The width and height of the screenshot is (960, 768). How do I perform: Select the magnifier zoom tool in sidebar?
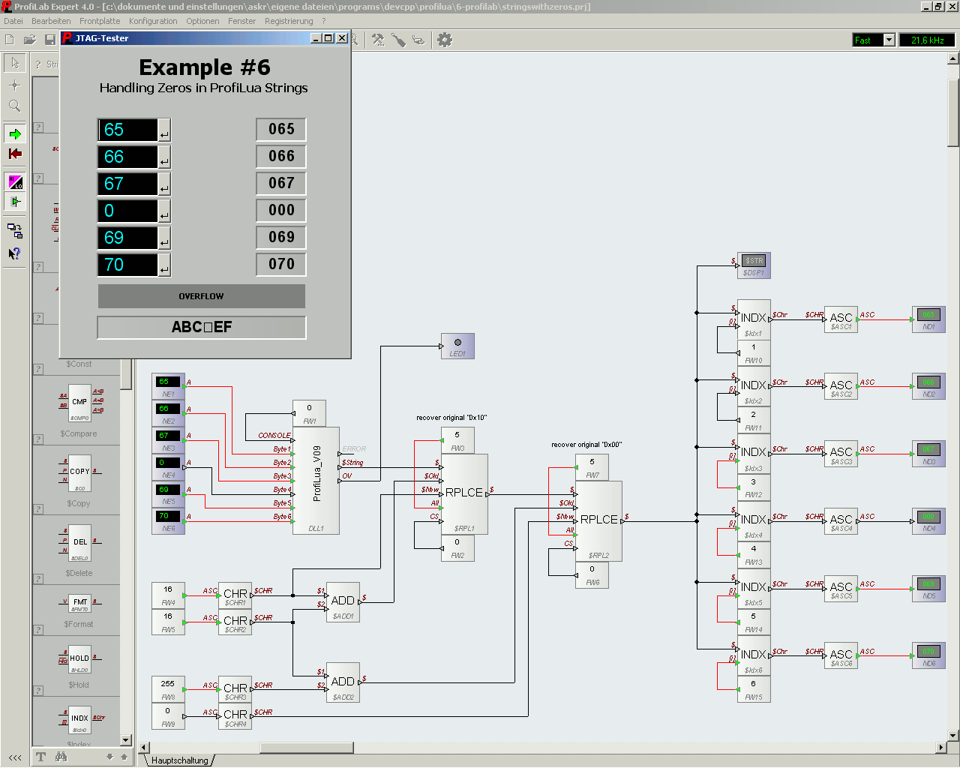pyautogui.click(x=14, y=106)
